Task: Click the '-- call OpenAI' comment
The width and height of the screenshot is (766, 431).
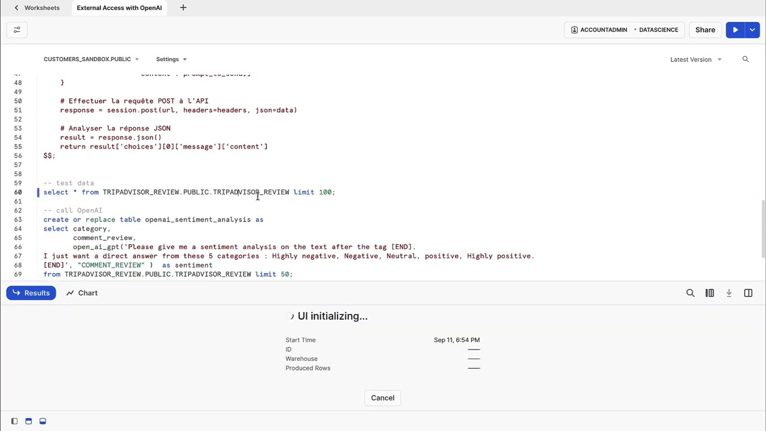Action: 73,211
